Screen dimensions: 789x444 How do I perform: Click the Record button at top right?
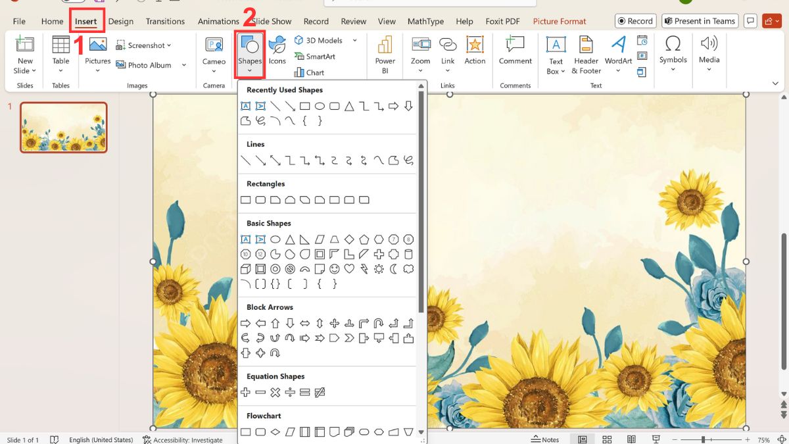tap(635, 21)
